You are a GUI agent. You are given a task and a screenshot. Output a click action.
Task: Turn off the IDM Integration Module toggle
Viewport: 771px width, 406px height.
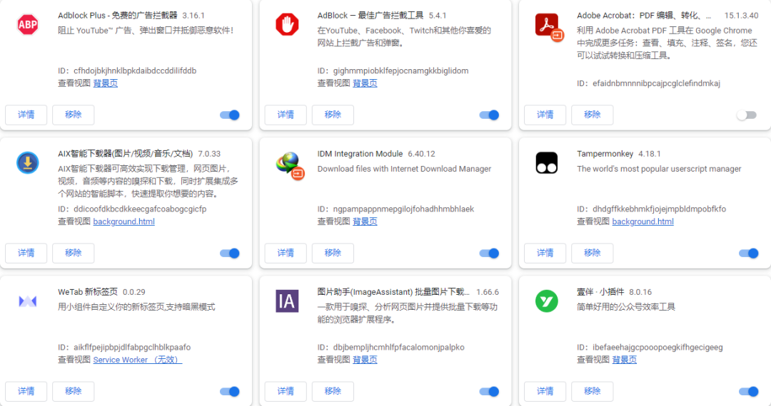pos(489,254)
